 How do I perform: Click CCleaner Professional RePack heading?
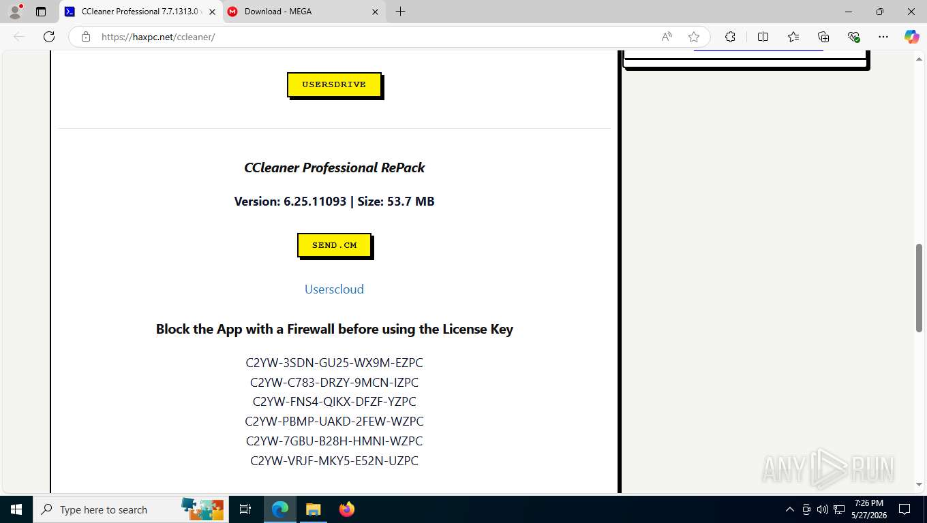pos(334,168)
